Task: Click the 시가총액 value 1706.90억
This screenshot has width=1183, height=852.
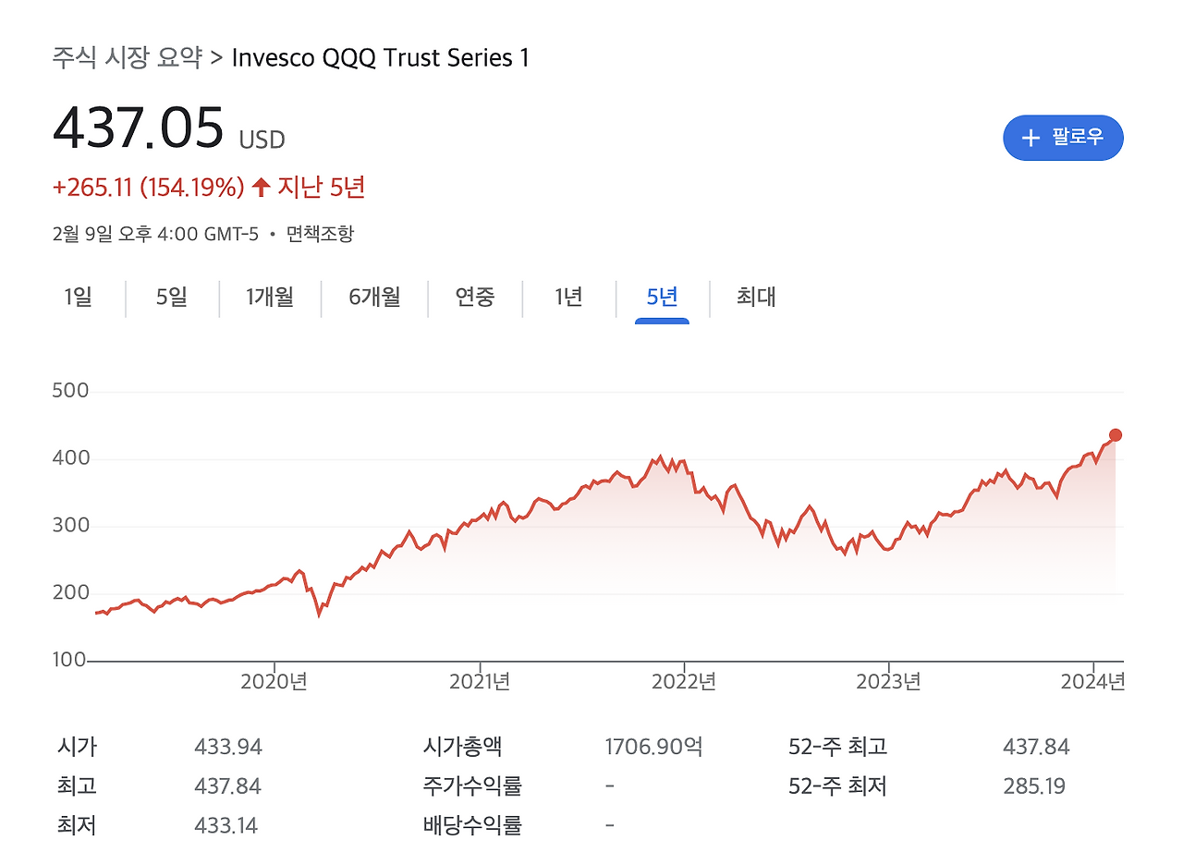Action: tap(654, 746)
